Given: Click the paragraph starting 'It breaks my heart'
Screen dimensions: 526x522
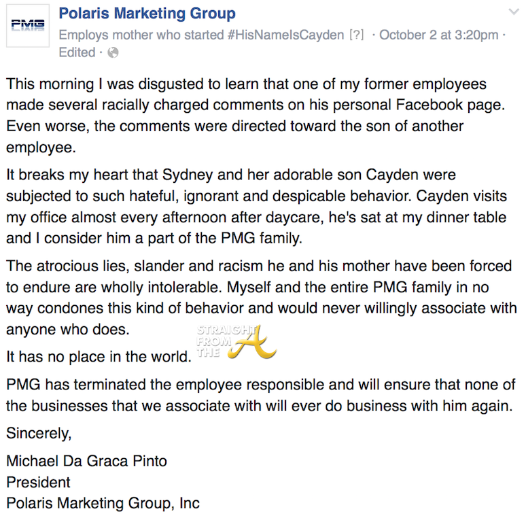Looking at the screenshot, I should (251, 207).
